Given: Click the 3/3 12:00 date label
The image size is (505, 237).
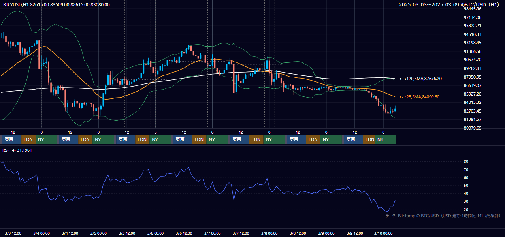Looking at the screenshot, I should (x=13, y=233).
